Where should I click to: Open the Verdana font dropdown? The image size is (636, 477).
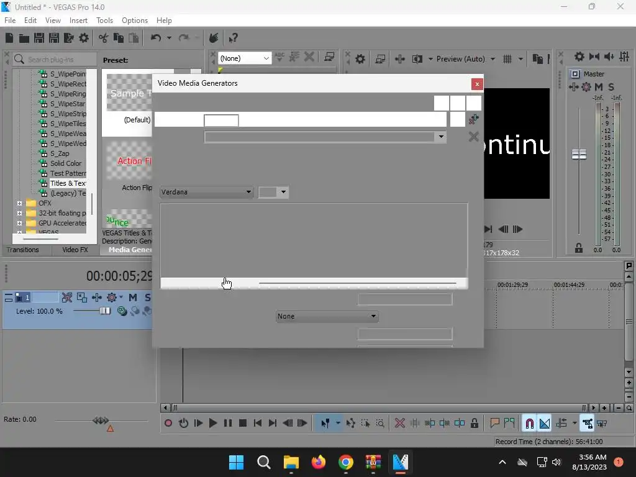[206, 192]
